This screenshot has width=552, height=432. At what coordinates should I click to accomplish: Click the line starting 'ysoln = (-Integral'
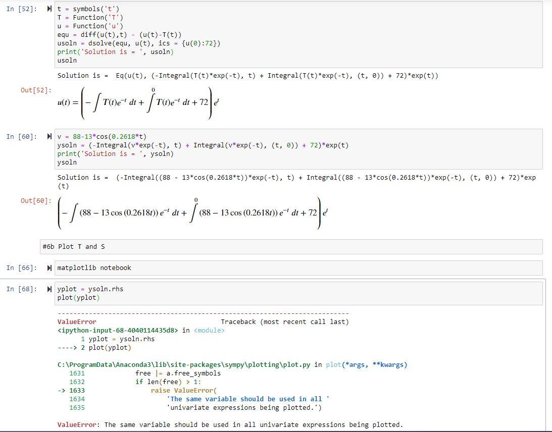tap(203, 145)
